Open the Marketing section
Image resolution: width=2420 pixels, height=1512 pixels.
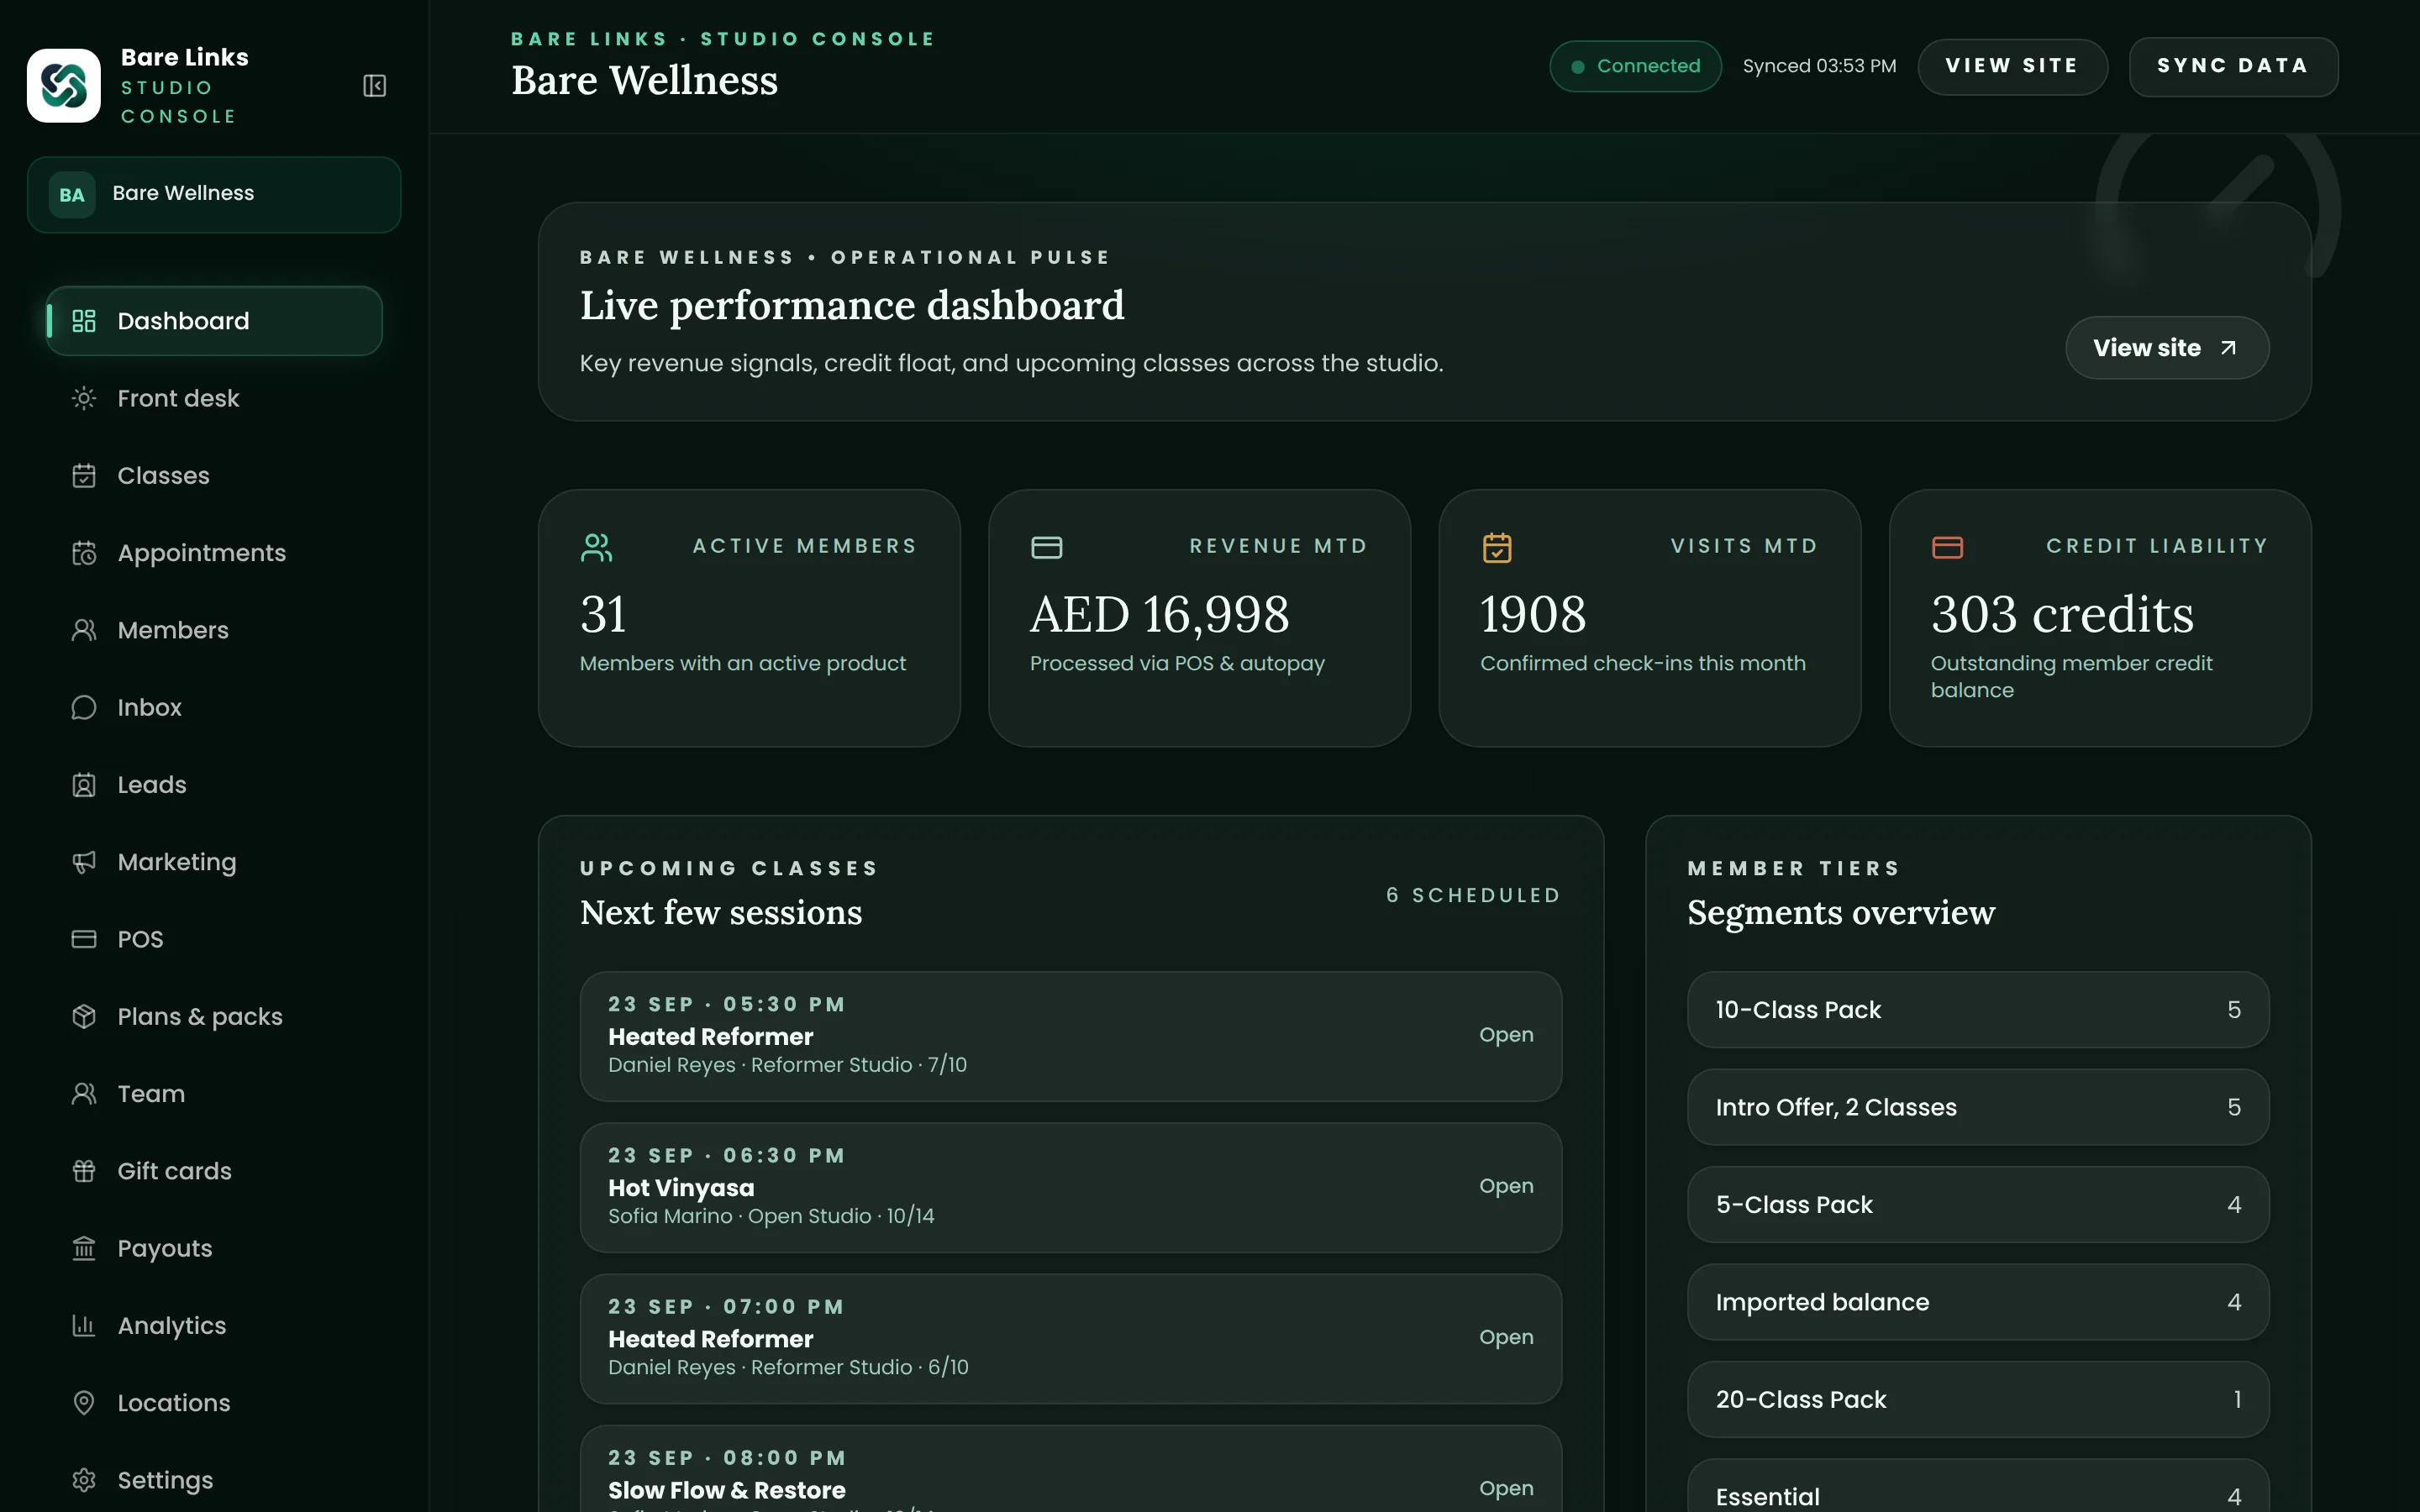pos(214,862)
